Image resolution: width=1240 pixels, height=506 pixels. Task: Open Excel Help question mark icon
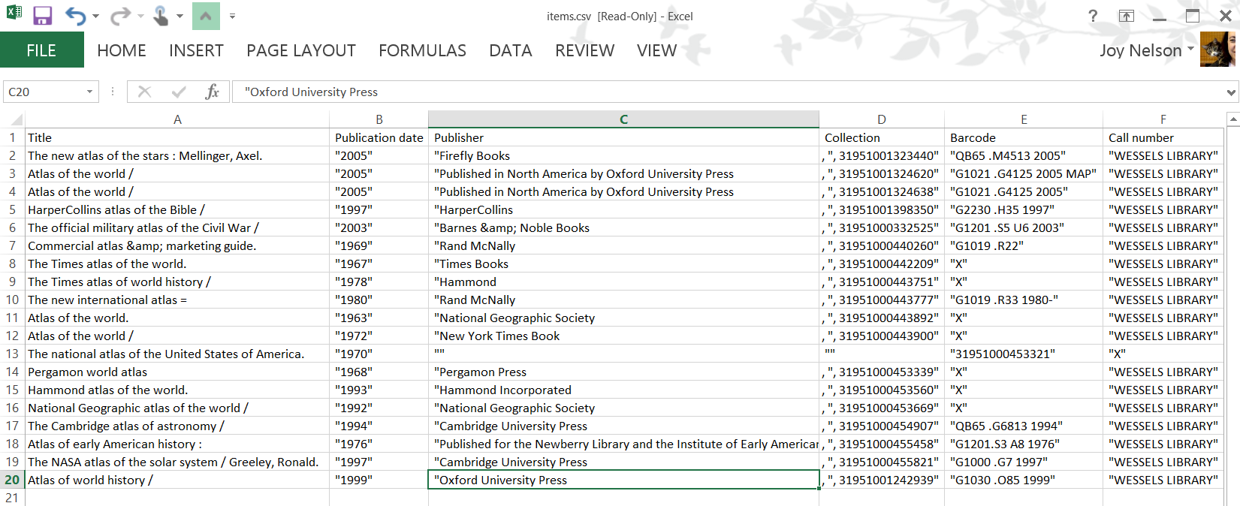[1093, 16]
